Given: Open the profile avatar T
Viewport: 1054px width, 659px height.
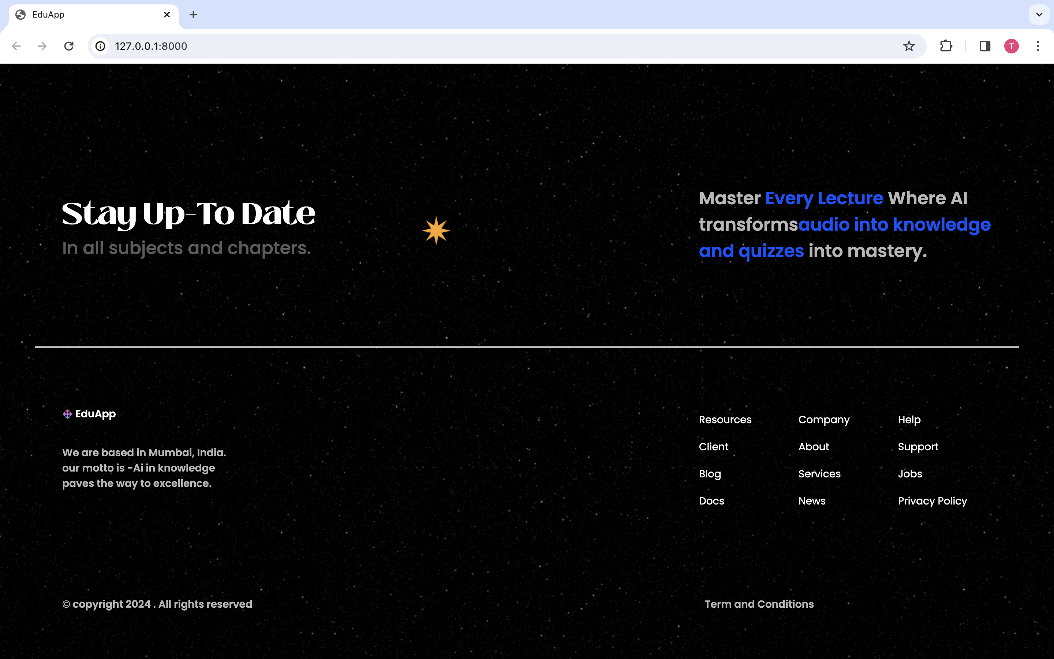Looking at the screenshot, I should 1011,46.
